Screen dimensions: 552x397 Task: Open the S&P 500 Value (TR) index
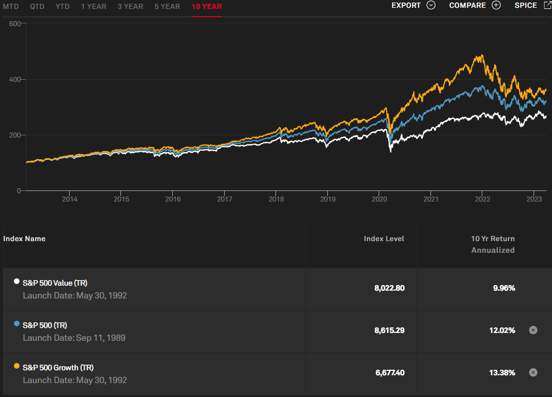[x=55, y=283]
